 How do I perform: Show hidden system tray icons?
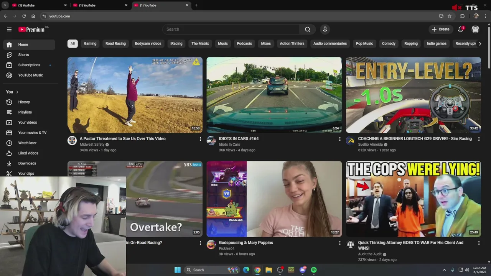tap(444, 270)
